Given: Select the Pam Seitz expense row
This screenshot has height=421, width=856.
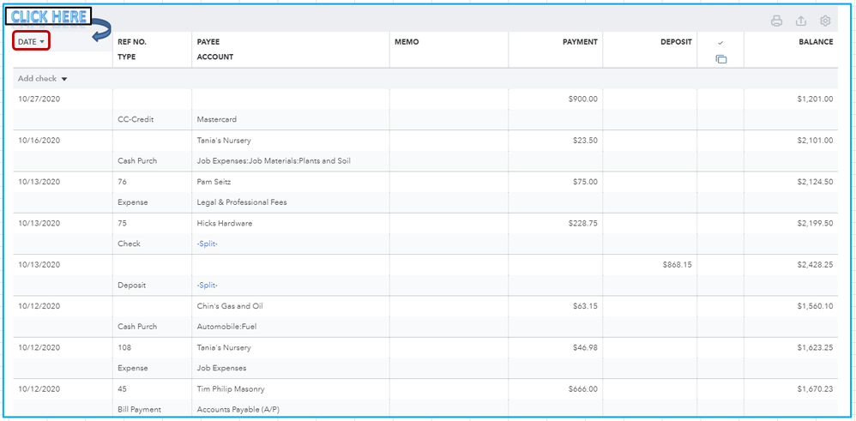Looking at the screenshot, I should coord(215,182).
